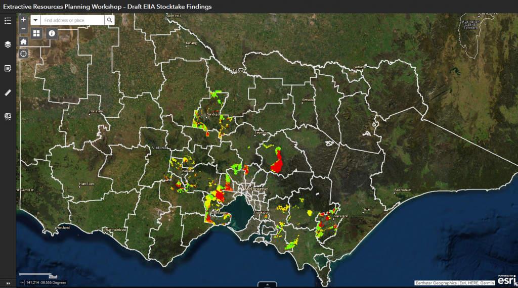The image size is (518, 288).
Task: Select the Measurement ruler tool
Action: [x=8, y=92]
